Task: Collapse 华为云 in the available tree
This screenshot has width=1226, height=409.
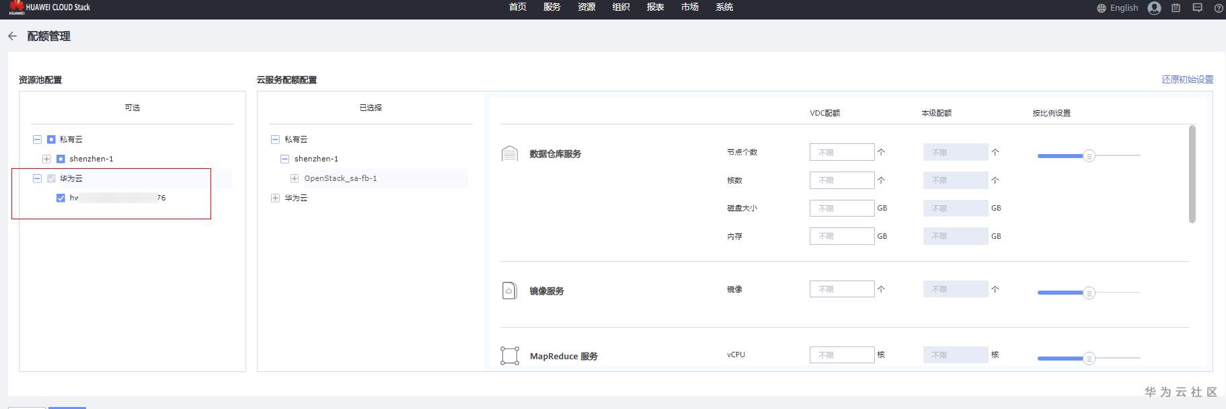Action: click(x=37, y=178)
